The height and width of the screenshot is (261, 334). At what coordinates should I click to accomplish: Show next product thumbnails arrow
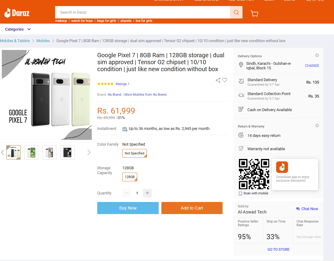pyautogui.click(x=89, y=153)
